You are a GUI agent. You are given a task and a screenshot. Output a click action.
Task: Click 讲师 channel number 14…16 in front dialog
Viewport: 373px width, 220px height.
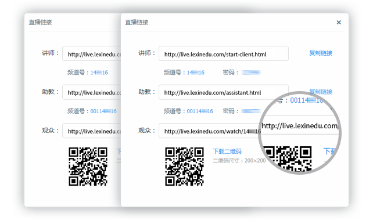click(196, 73)
